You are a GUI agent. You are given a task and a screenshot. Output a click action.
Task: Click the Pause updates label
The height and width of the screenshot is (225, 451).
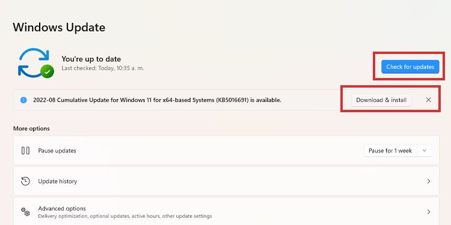click(57, 151)
